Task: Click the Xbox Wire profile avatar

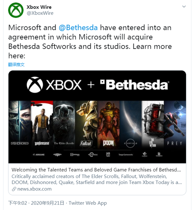Action: 16,10
